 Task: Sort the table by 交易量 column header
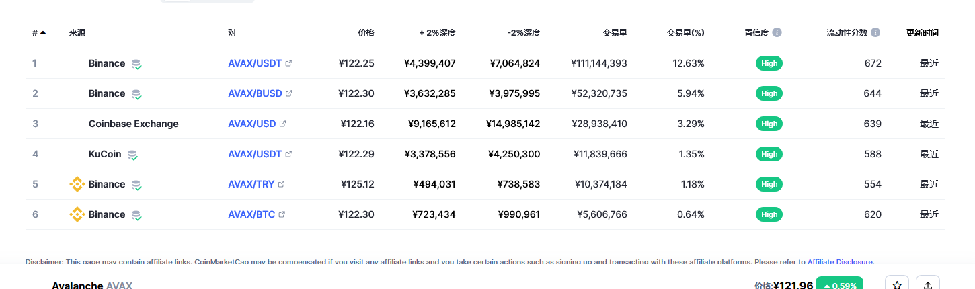(615, 32)
